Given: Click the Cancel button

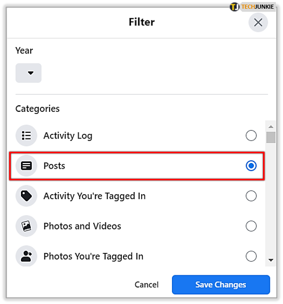Looking at the screenshot, I should click(x=147, y=285).
